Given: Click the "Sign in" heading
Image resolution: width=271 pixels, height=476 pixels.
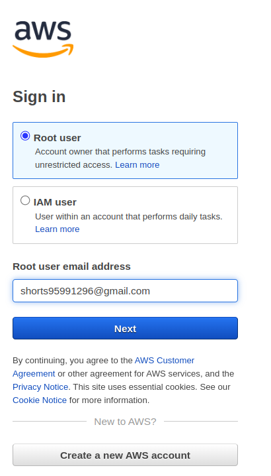Looking at the screenshot, I should 39,97.
